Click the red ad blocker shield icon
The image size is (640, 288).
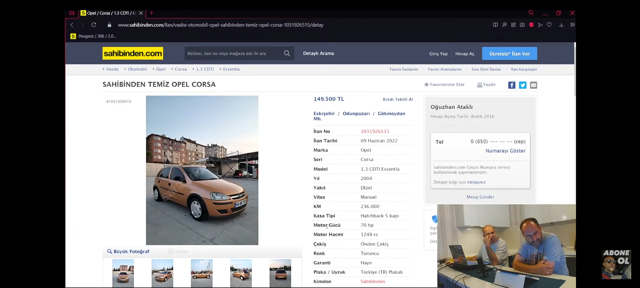point(531,25)
